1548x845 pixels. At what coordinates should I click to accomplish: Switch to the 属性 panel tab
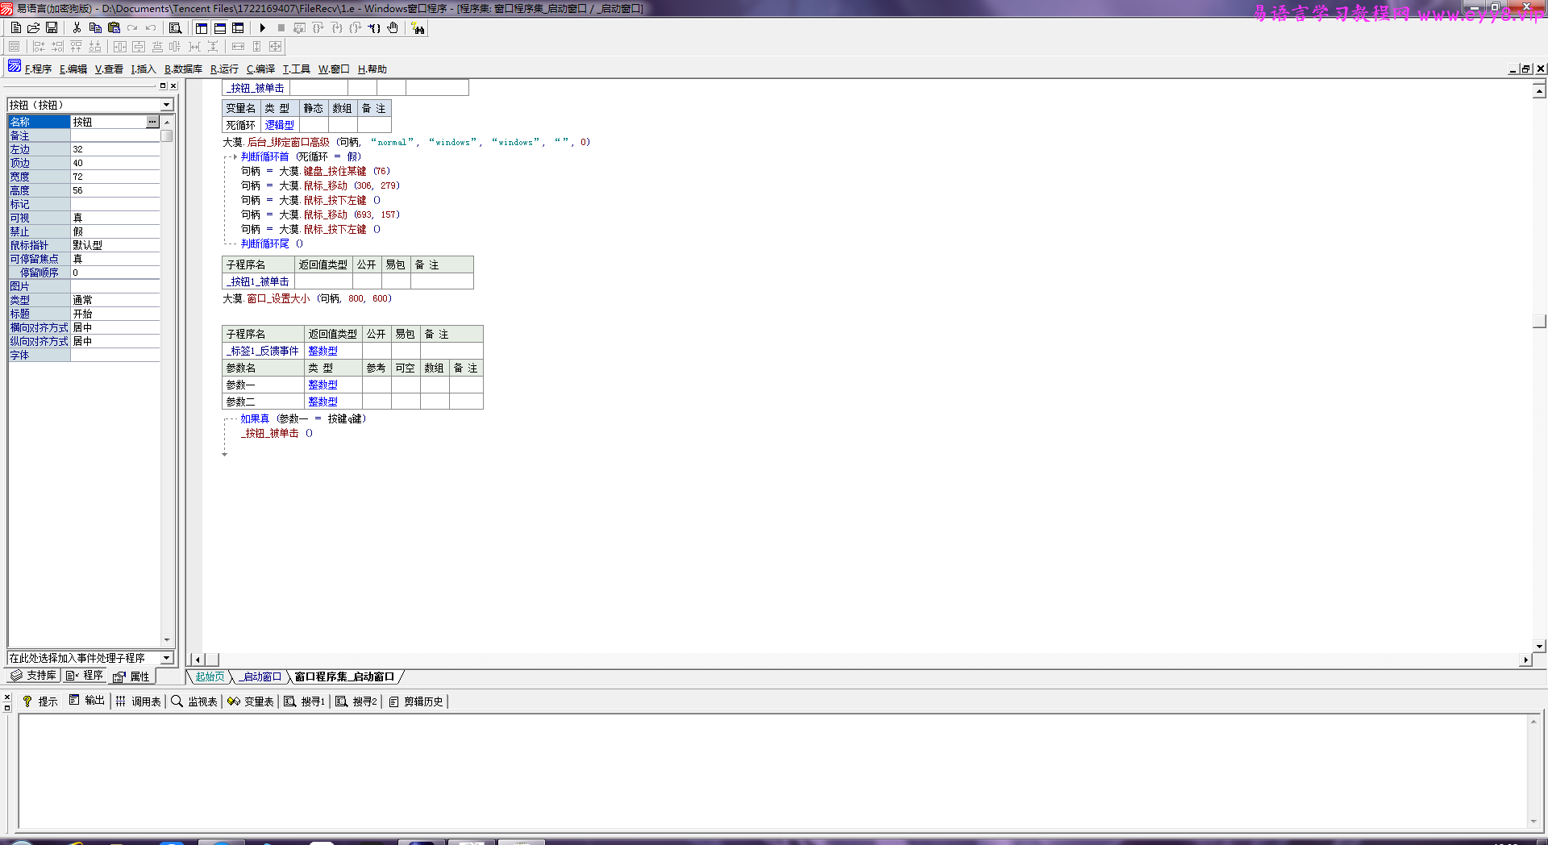point(131,676)
